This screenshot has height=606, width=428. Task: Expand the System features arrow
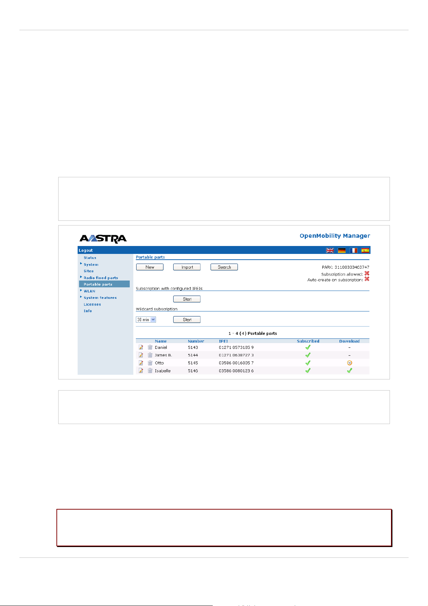point(81,297)
